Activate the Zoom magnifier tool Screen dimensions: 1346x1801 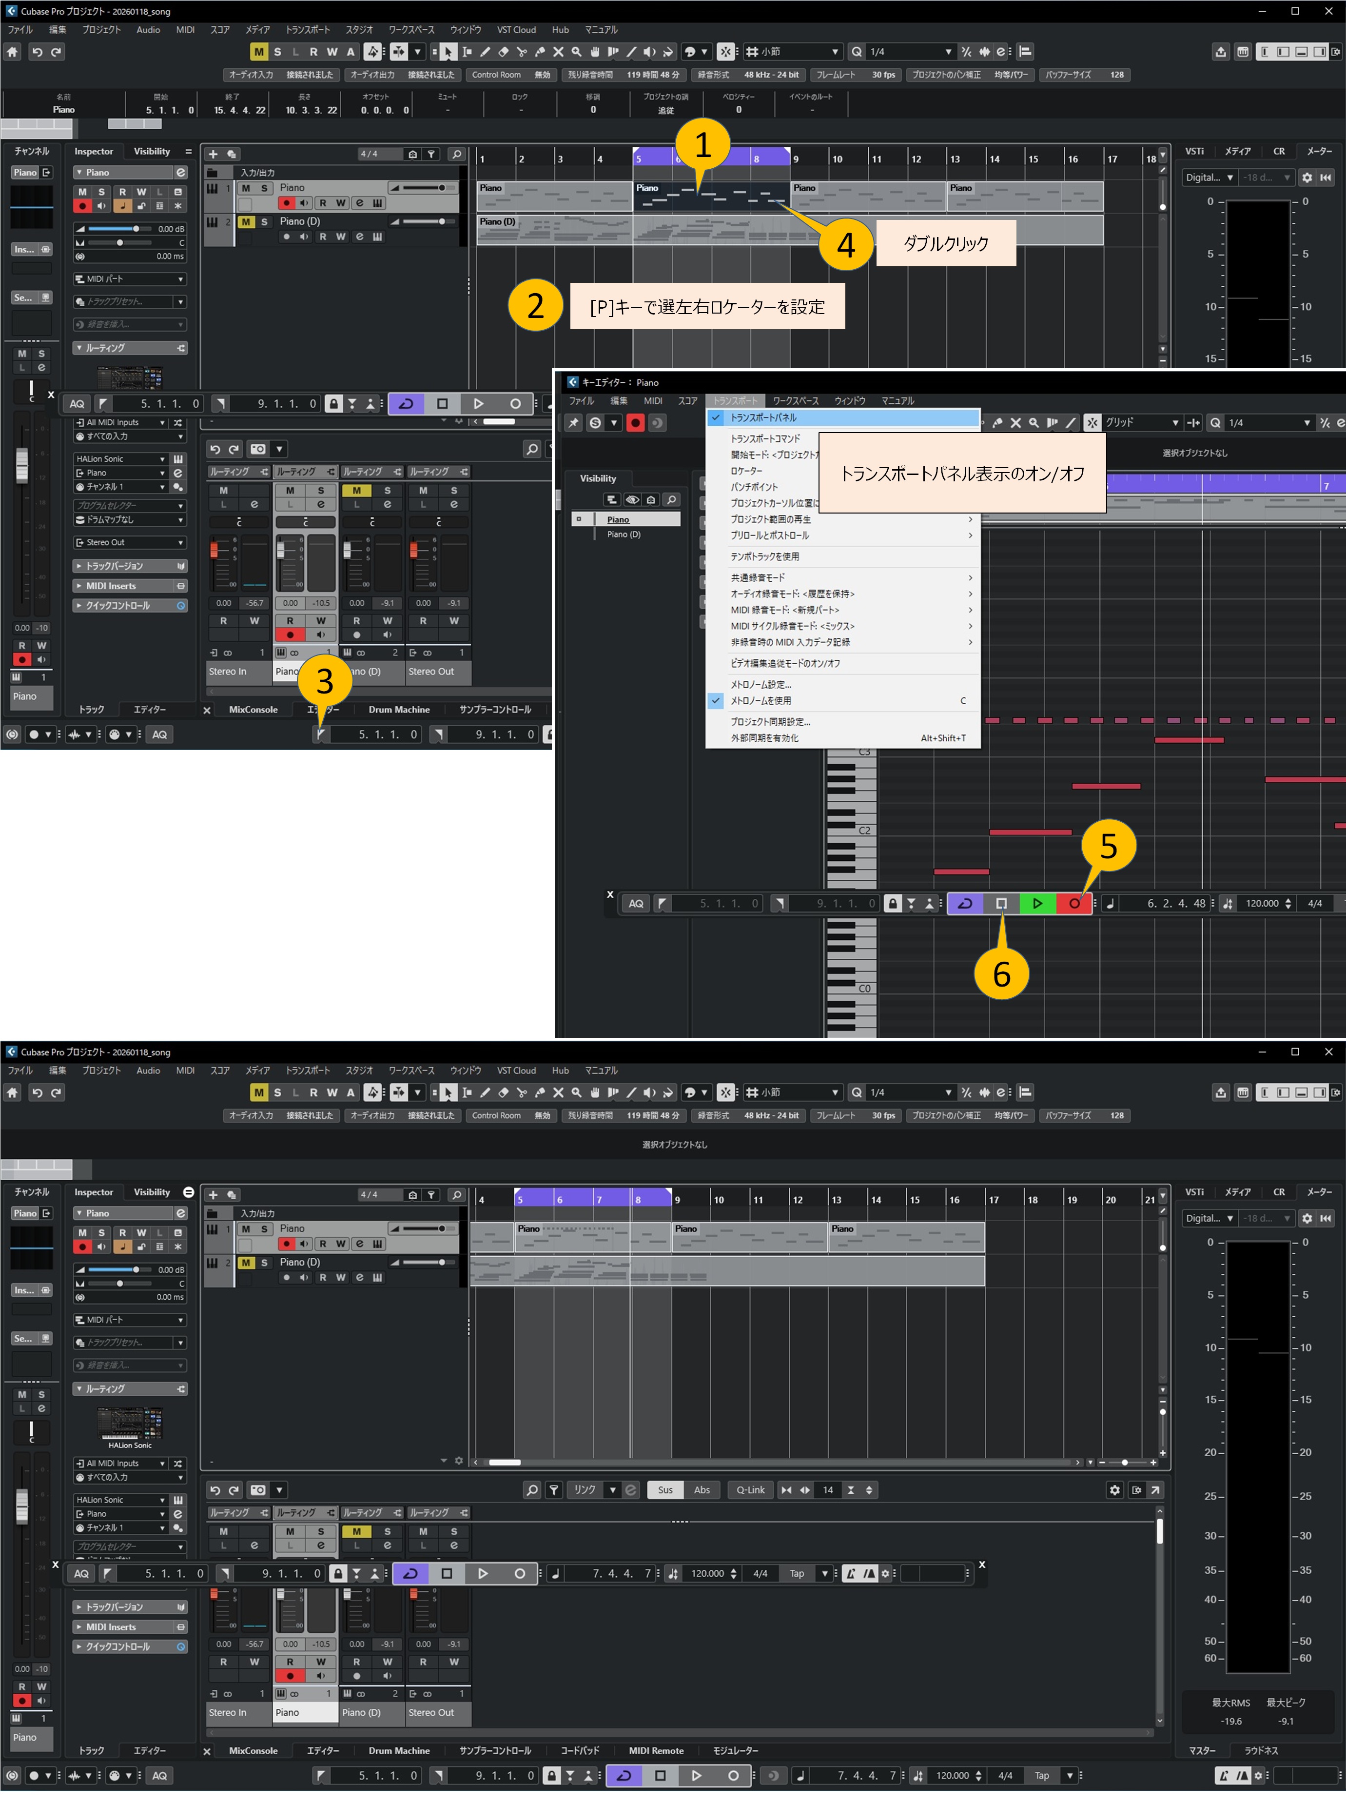coord(577,51)
